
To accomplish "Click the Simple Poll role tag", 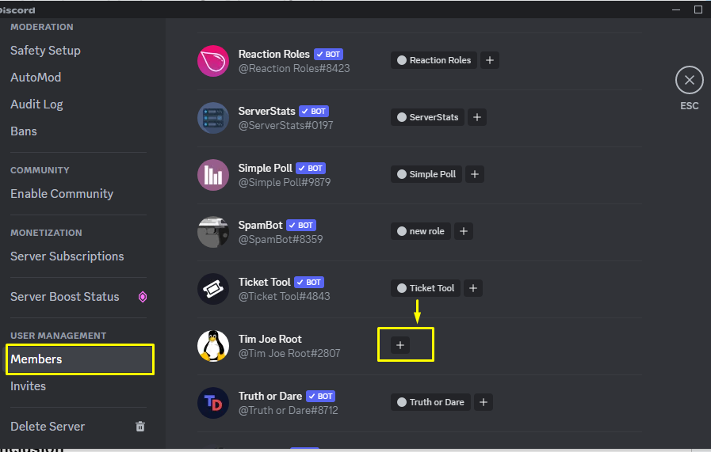I will tap(426, 174).
